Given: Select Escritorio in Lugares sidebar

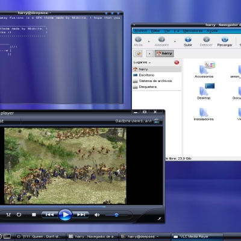Looking at the screenshot, I should (x=157, y=75).
